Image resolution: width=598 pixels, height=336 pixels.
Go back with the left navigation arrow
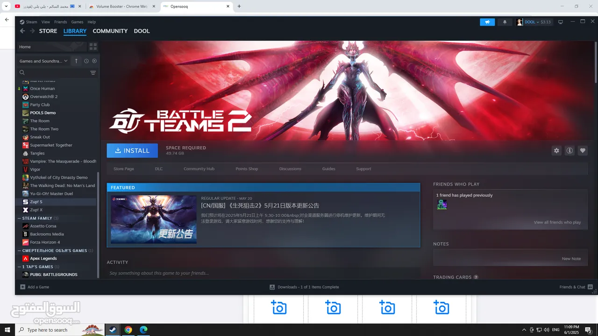click(22, 31)
